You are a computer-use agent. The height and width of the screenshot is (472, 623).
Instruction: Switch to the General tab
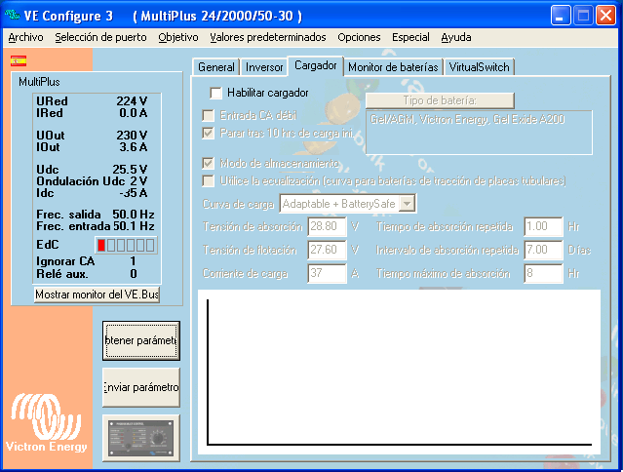coord(216,67)
